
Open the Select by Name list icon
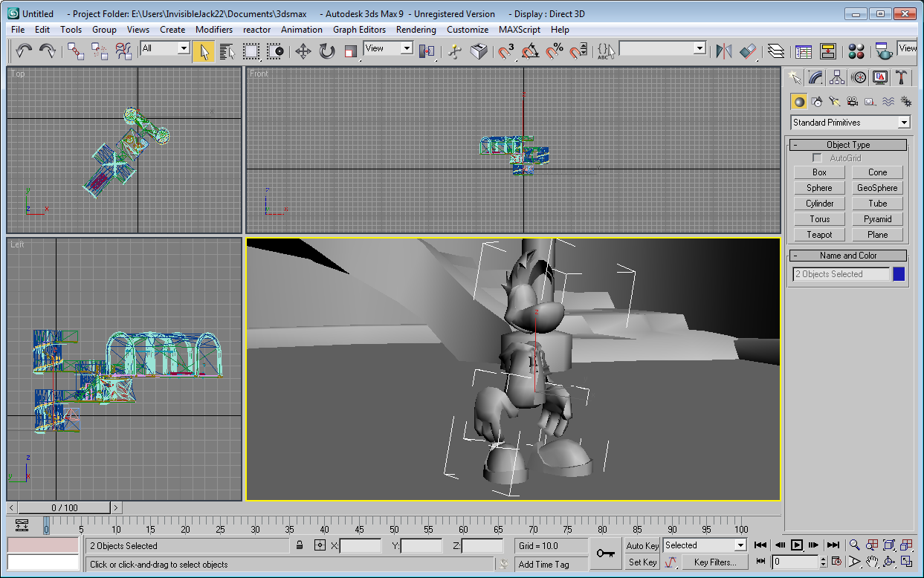[x=227, y=51]
